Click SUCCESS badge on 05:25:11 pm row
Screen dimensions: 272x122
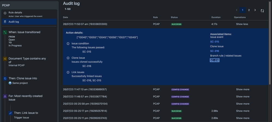tap(176, 118)
